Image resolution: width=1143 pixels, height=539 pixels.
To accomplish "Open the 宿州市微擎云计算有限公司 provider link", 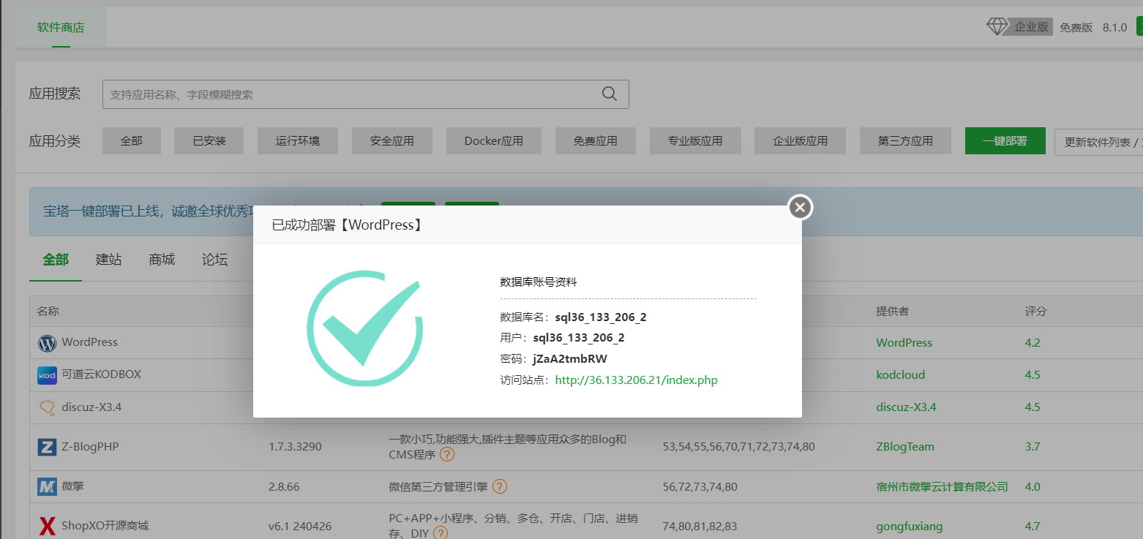I will click(x=942, y=486).
